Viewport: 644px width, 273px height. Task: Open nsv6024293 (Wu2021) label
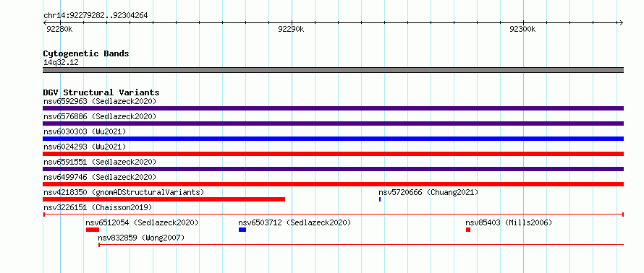(85, 147)
